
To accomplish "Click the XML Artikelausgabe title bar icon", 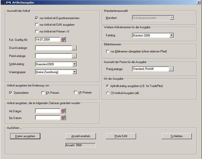I will [3, 3].
